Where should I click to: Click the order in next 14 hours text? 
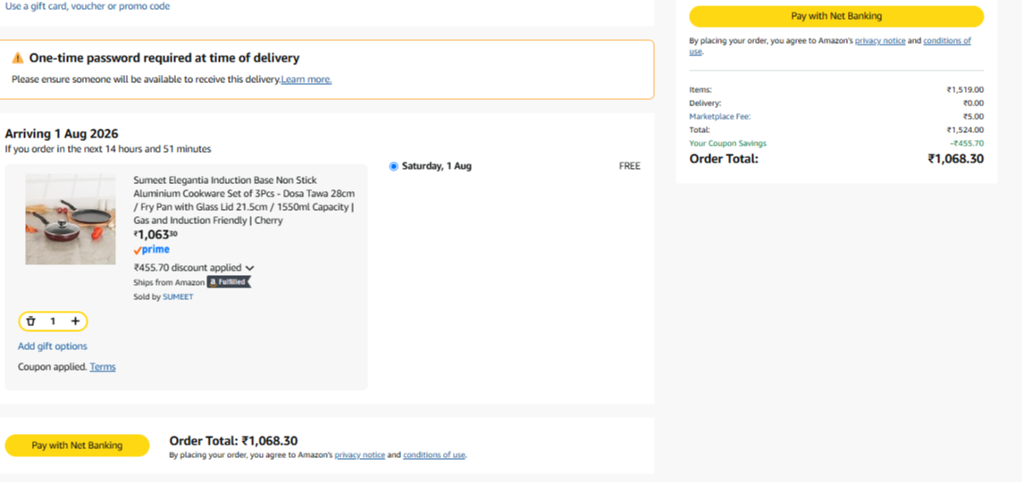pos(108,149)
